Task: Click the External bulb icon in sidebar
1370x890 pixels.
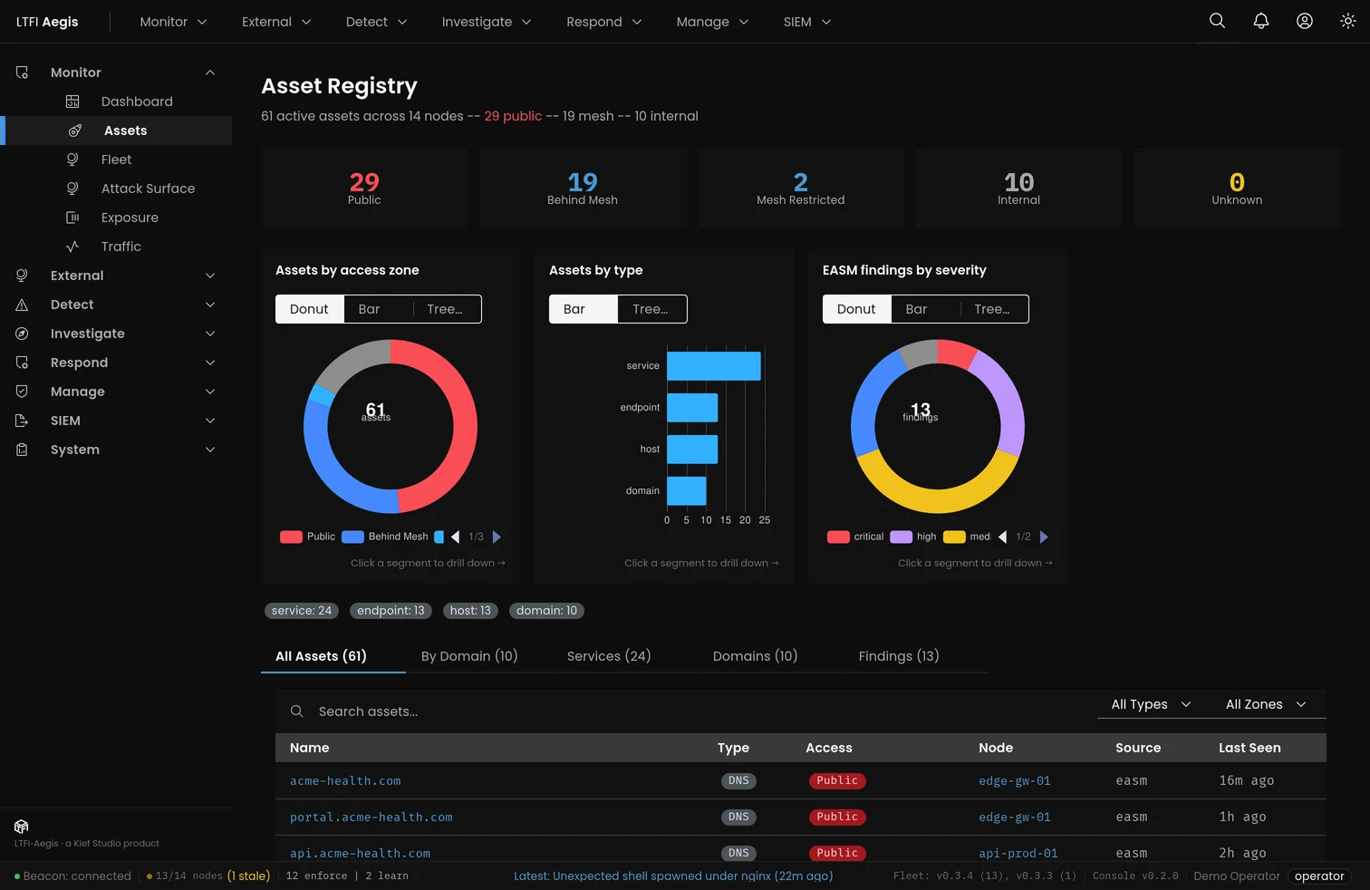Action: coord(22,276)
